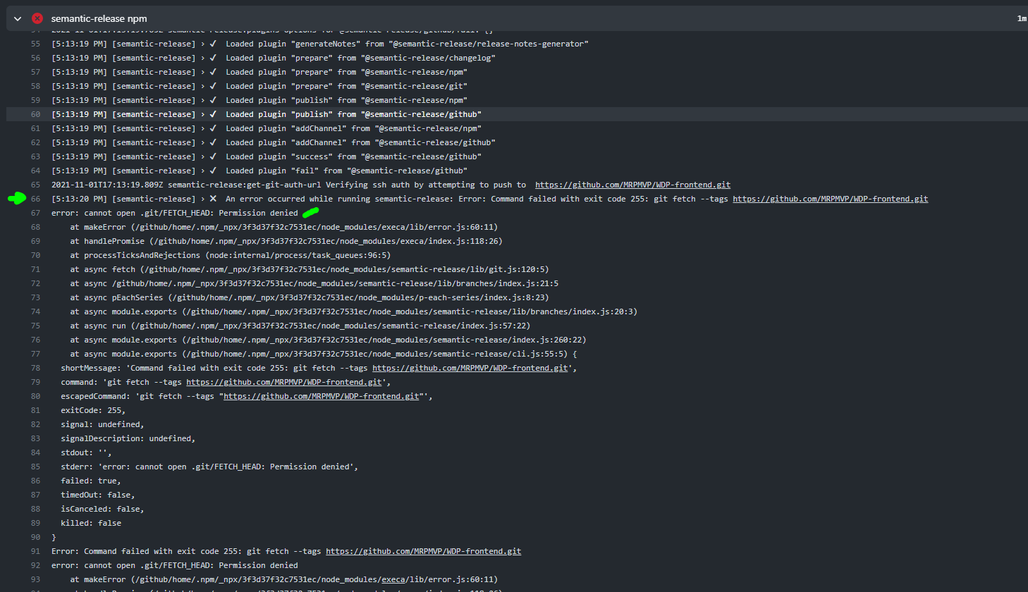
Task: Click the checkmark icon on line 60
Action: pos(213,113)
